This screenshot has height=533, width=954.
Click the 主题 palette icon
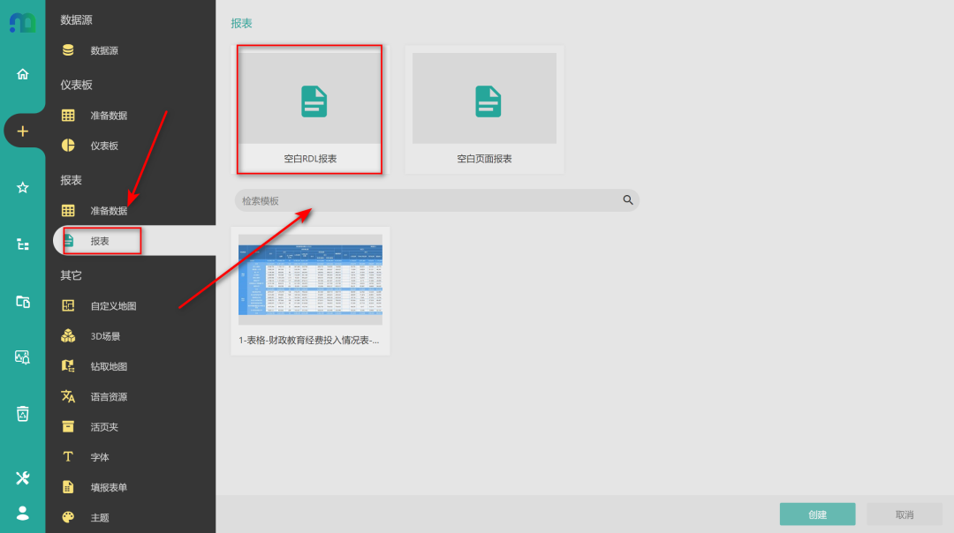coord(68,517)
